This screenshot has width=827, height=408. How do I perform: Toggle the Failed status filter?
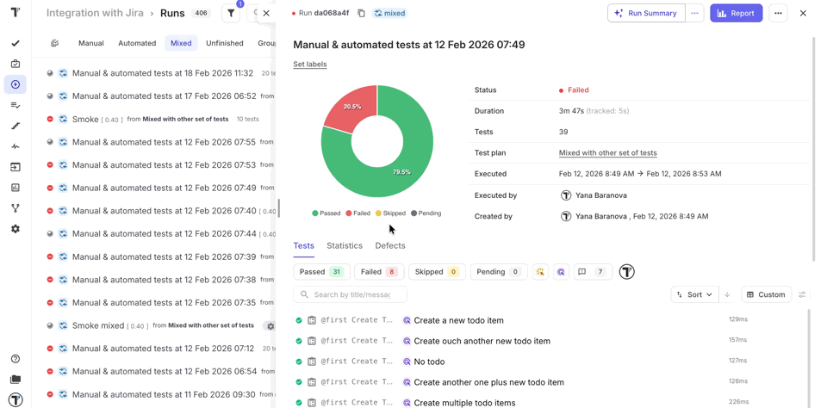point(379,272)
